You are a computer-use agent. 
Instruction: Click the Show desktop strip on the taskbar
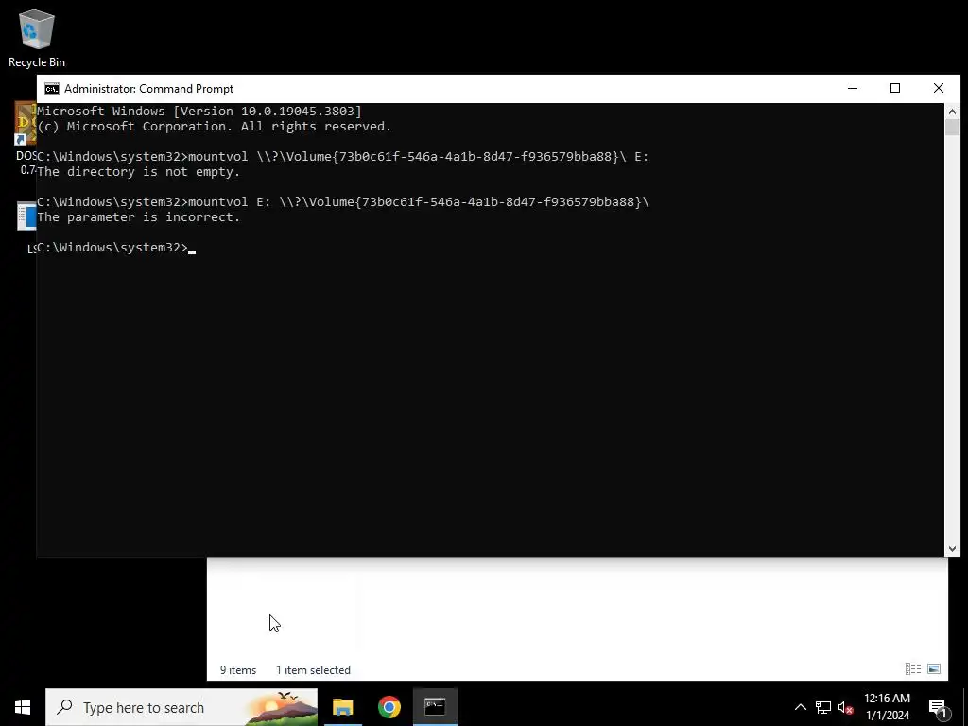[965, 707]
